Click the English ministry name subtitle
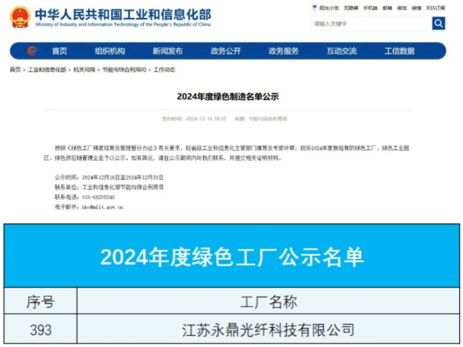The height and width of the screenshot is (347, 463). [x=123, y=24]
